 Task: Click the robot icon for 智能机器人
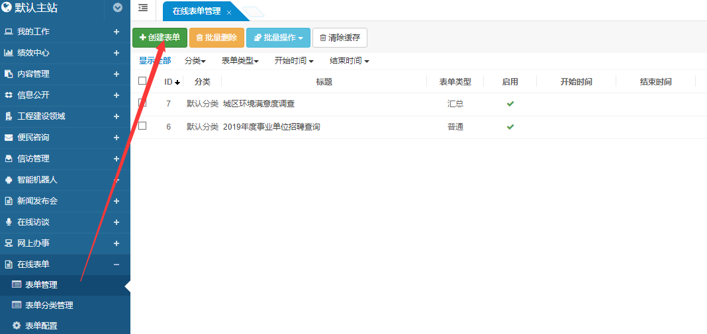[x=9, y=180]
